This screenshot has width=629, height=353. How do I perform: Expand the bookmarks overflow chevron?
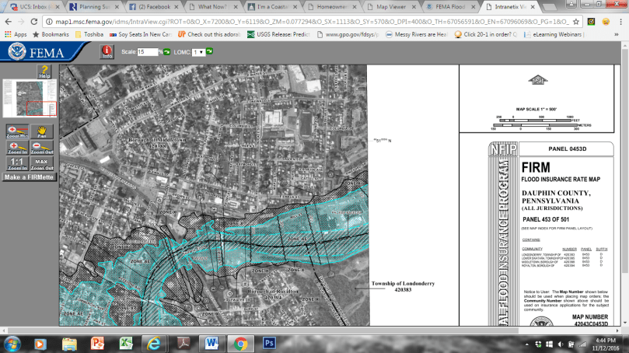(x=616, y=34)
